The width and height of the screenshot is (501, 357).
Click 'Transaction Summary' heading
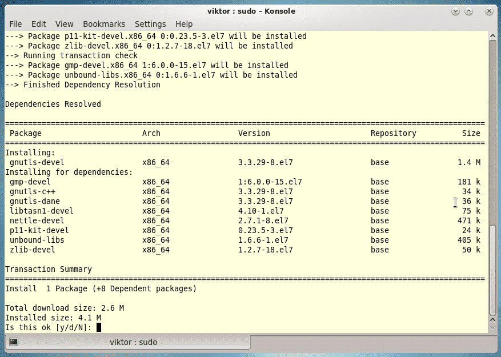point(48,269)
